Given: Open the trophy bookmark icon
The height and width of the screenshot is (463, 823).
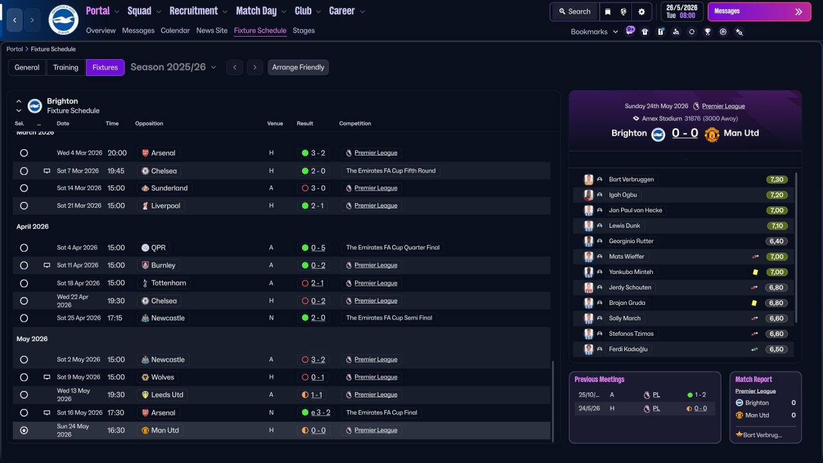Looking at the screenshot, I should coord(707,32).
